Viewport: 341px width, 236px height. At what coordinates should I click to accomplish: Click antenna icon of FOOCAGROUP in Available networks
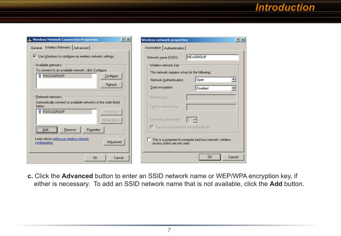(x=40, y=76)
